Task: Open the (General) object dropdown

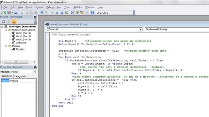Action: (140, 29)
